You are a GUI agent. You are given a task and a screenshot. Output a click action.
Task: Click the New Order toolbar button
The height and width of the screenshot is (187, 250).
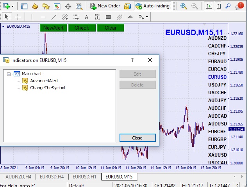pyautogui.click(x=105, y=6)
